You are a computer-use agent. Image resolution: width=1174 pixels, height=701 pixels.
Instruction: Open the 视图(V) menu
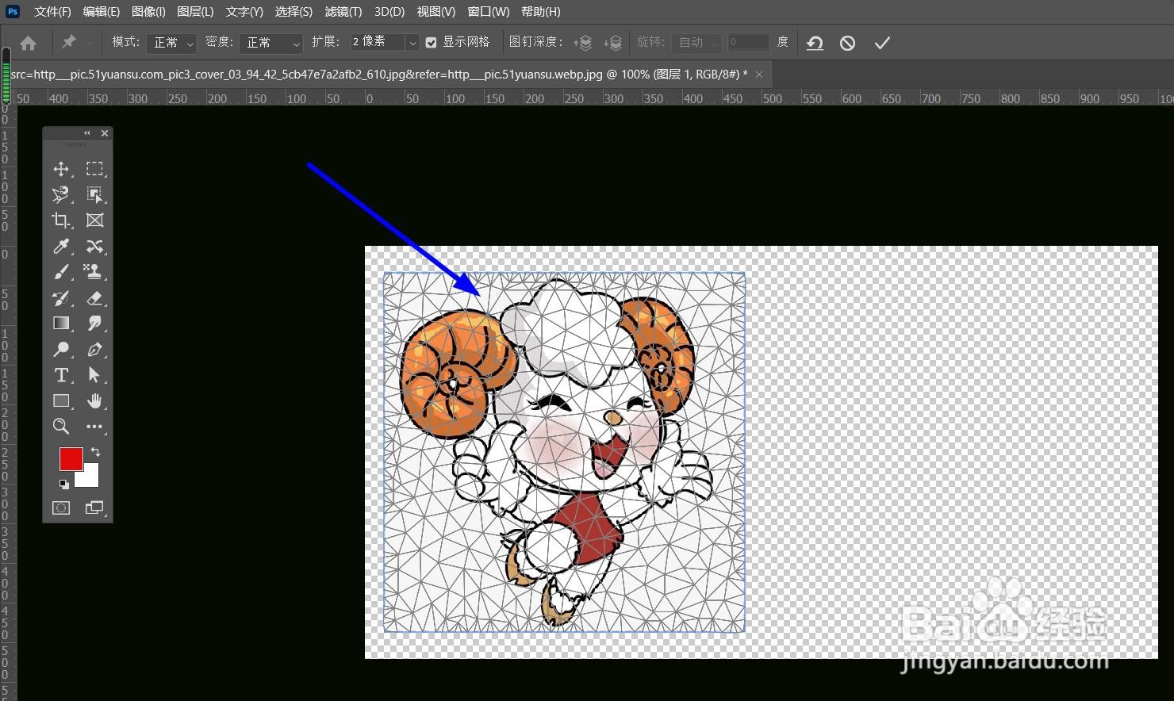pyautogui.click(x=435, y=11)
